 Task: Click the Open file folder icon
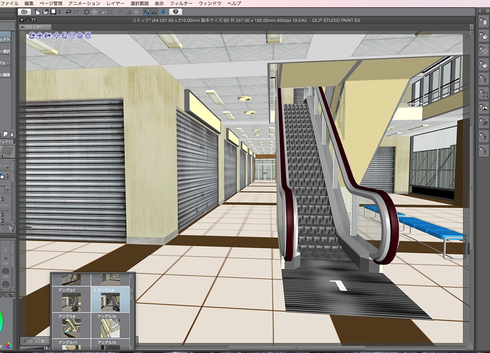pyautogui.click(x=45, y=11)
